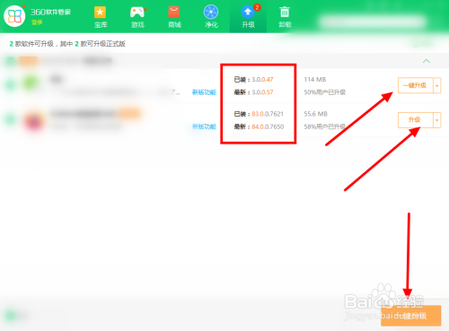Tick the bottom-left select-all checkbox

[11, 316]
